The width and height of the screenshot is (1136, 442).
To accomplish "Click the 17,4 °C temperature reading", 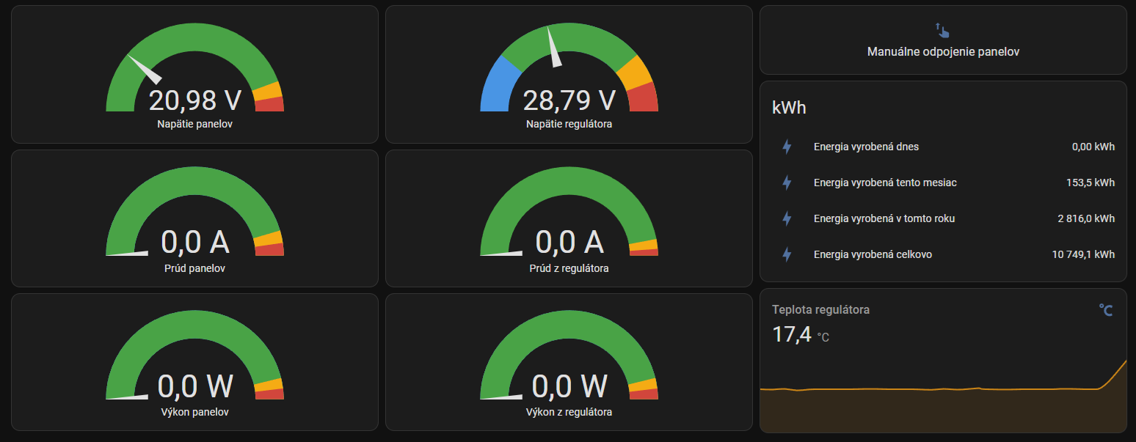I will pos(801,335).
